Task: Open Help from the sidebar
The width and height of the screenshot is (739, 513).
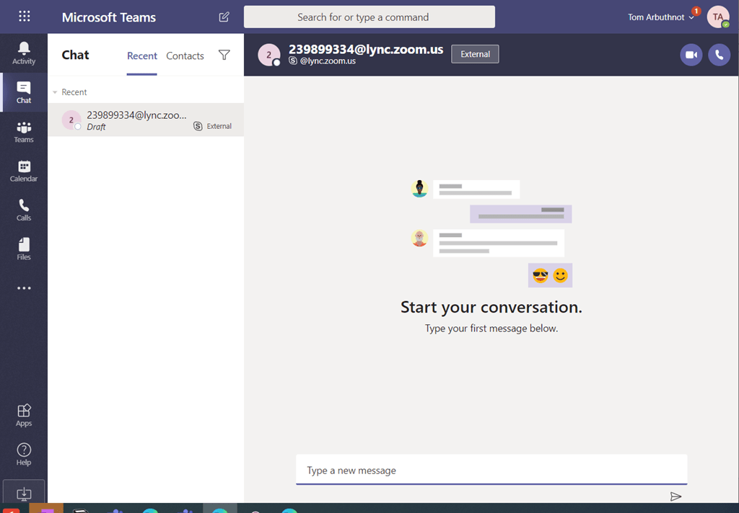Action: click(x=24, y=454)
